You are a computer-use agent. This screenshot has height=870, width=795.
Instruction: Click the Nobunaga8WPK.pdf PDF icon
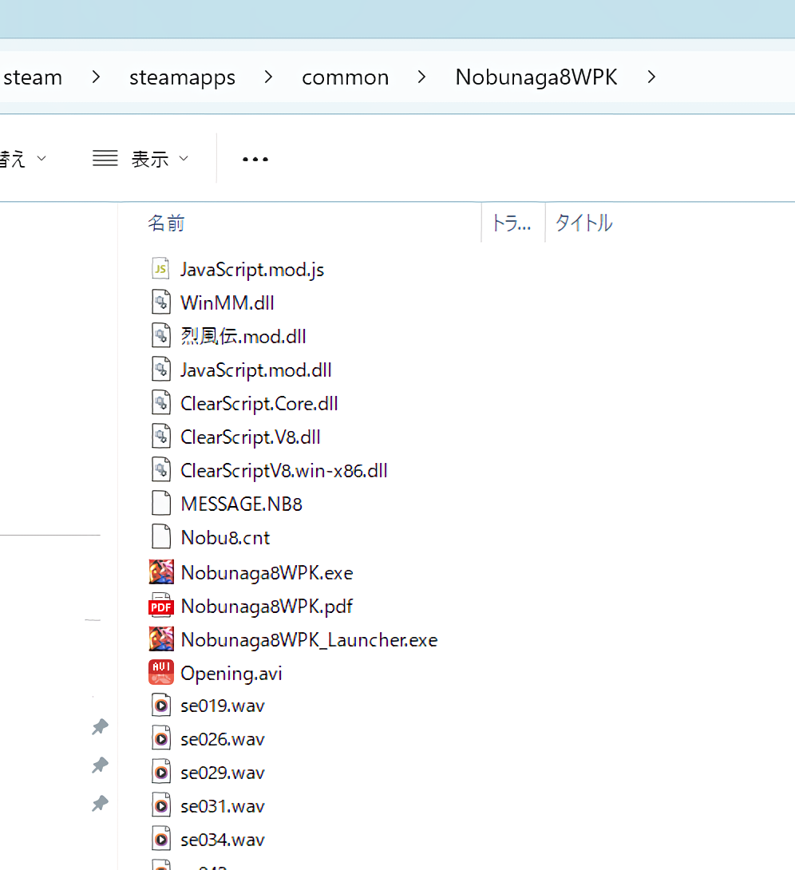click(x=161, y=606)
